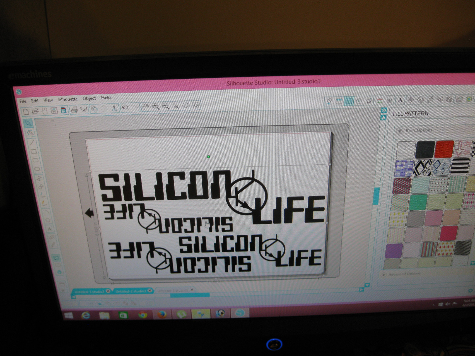Click the Windows Start button
Viewport: 475px width, 356px height.
click(69, 316)
